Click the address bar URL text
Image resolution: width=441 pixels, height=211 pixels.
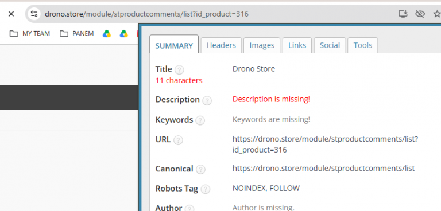click(146, 14)
